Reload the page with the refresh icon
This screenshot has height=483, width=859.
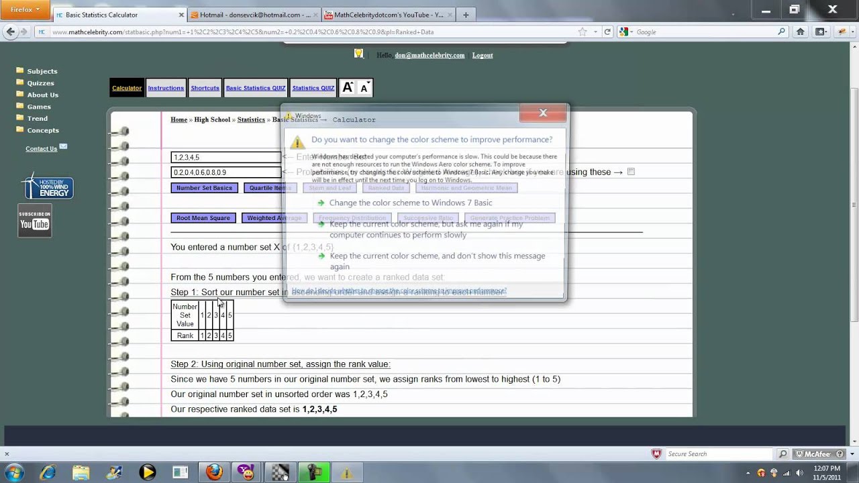pyautogui.click(x=607, y=32)
